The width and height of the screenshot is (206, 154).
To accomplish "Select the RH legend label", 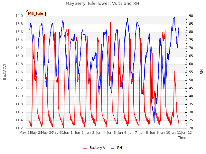I will (119, 148).
